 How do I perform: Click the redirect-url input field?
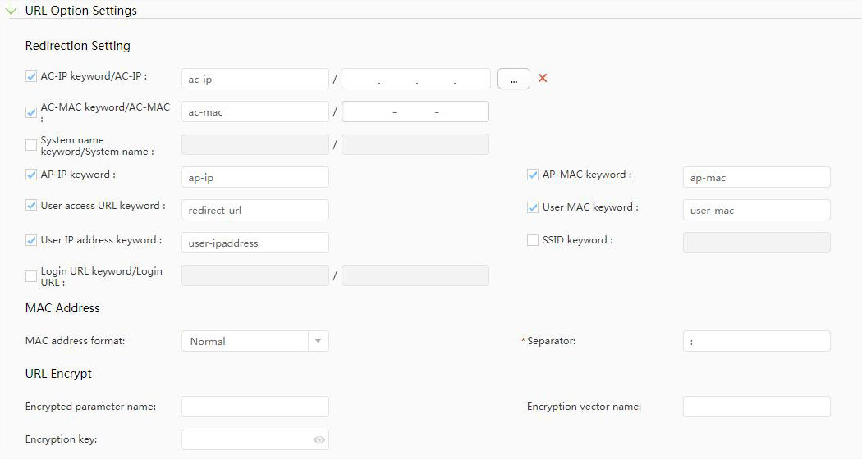(x=254, y=210)
